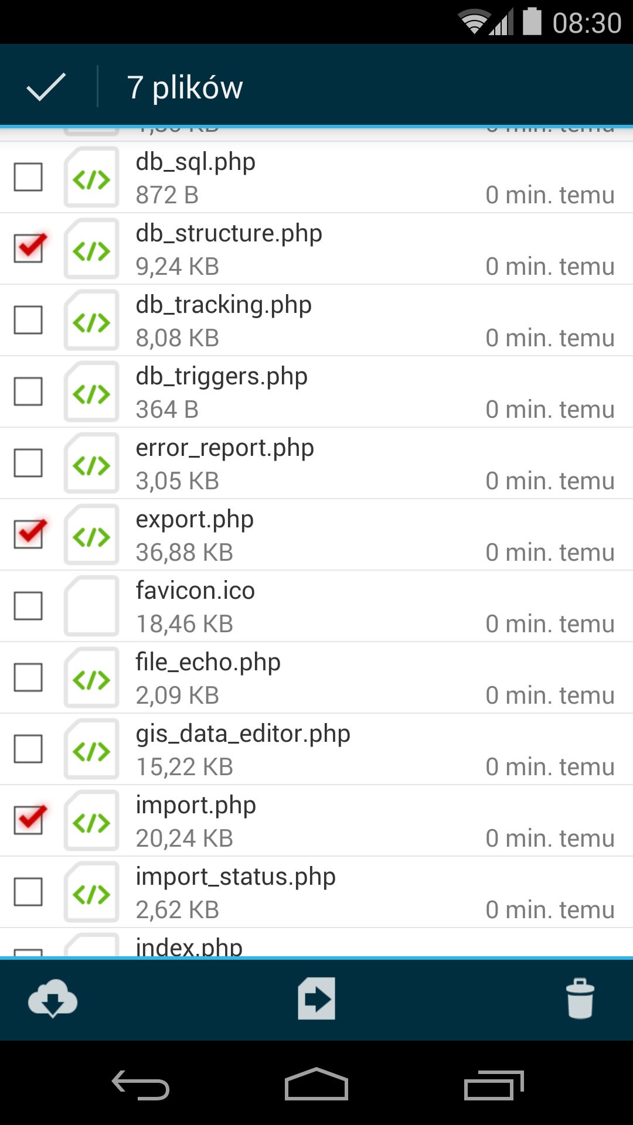
Task: Tap the download from cloud icon
Action: pos(53,998)
